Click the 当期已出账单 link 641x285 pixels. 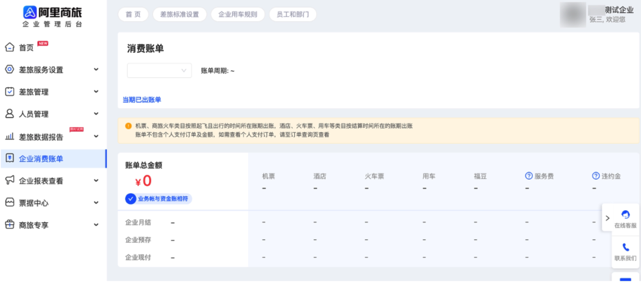coord(142,100)
